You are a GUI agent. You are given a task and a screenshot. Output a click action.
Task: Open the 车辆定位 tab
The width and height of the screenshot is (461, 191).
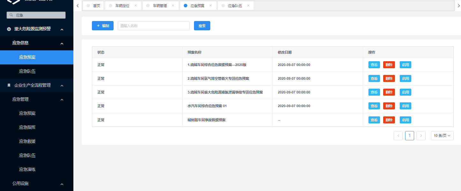point(123,5)
